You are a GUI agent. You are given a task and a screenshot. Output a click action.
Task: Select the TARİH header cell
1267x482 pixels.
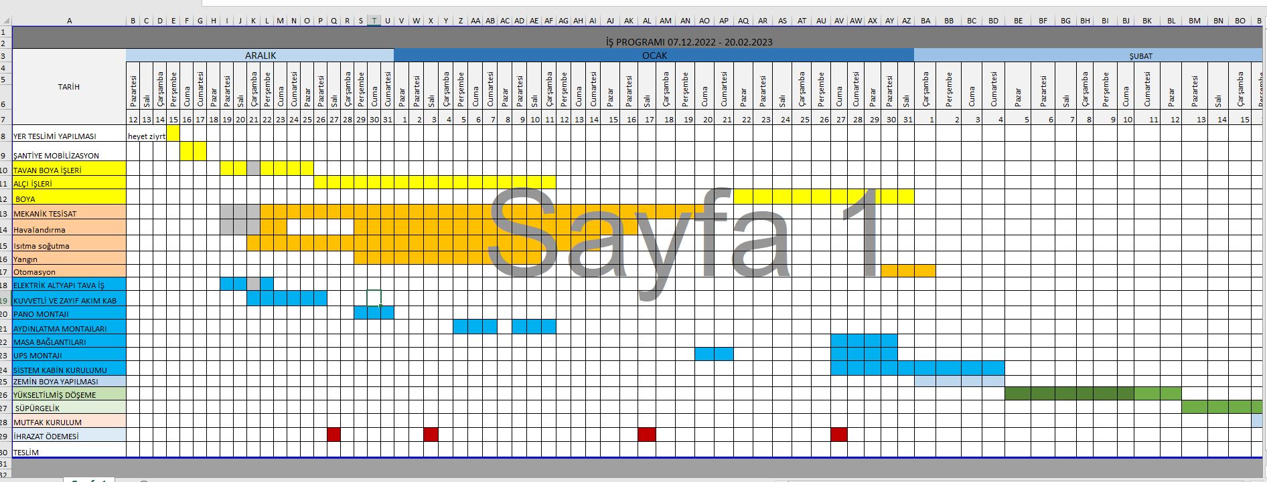tap(69, 87)
